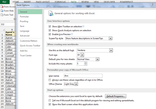
Task: Toggle Show Mini Toolbar on selection
Action: click(x=50, y=27)
